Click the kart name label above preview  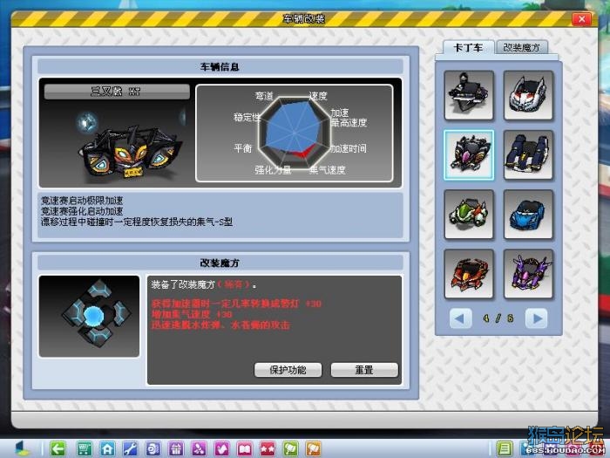tap(117, 92)
